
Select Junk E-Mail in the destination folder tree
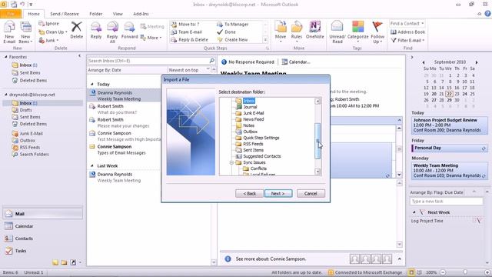pyautogui.click(x=254, y=113)
